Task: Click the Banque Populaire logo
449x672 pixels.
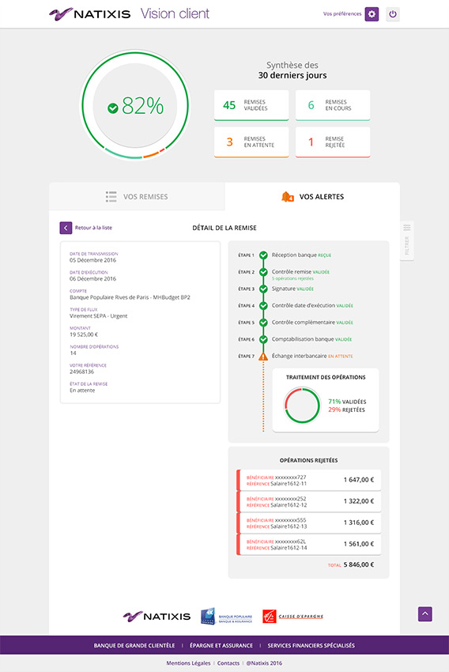Action: pyautogui.click(x=226, y=617)
